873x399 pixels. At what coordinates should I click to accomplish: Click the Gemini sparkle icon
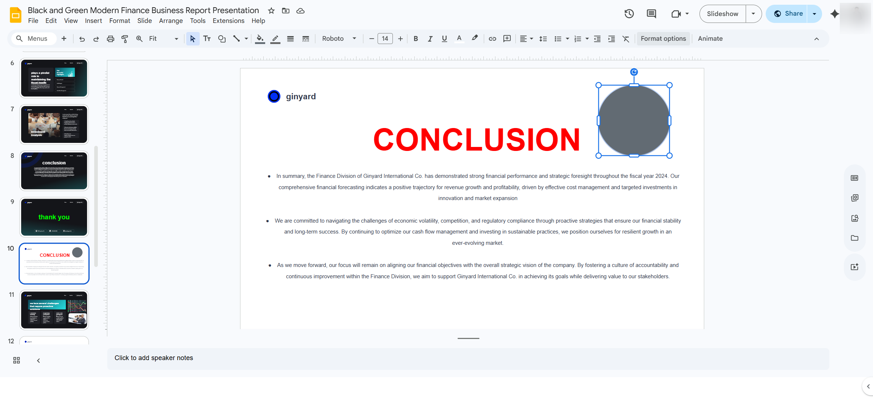click(x=834, y=14)
